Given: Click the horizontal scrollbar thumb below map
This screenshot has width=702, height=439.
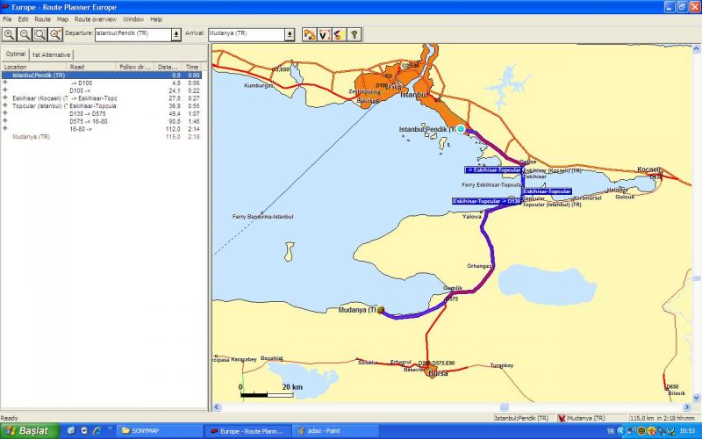Looking at the screenshot, I should 504,407.
